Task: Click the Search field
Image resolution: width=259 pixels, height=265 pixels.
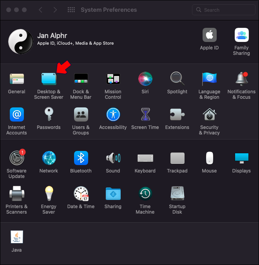Action: tap(223, 10)
